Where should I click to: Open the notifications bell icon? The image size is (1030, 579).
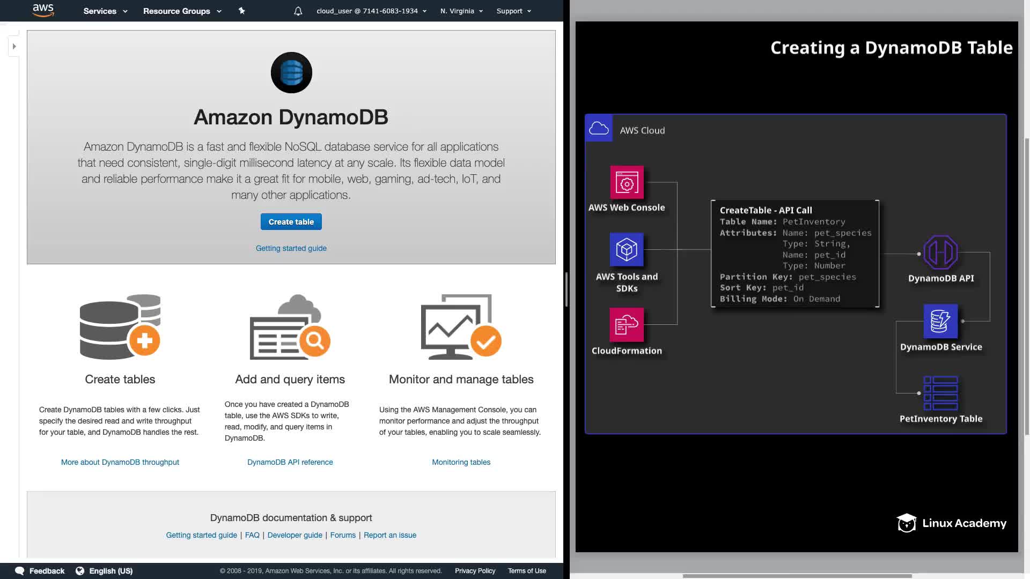coord(298,11)
